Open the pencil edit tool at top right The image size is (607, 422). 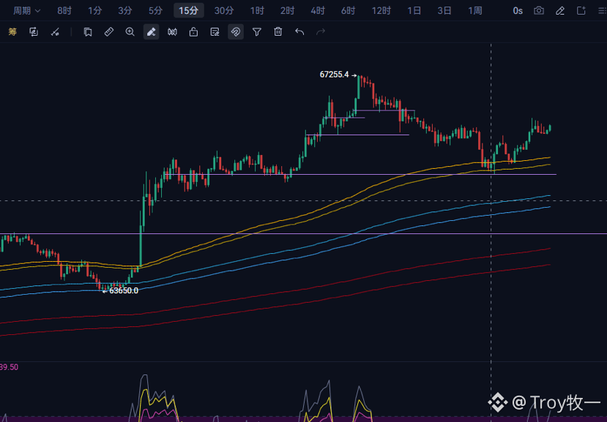pos(559,11)
